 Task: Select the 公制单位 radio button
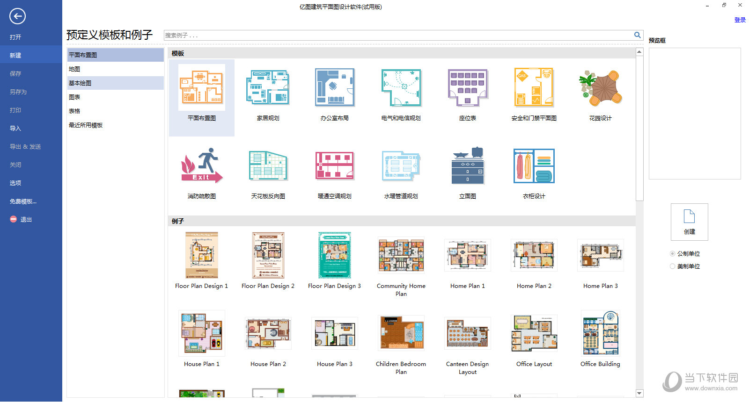point(673,254)
